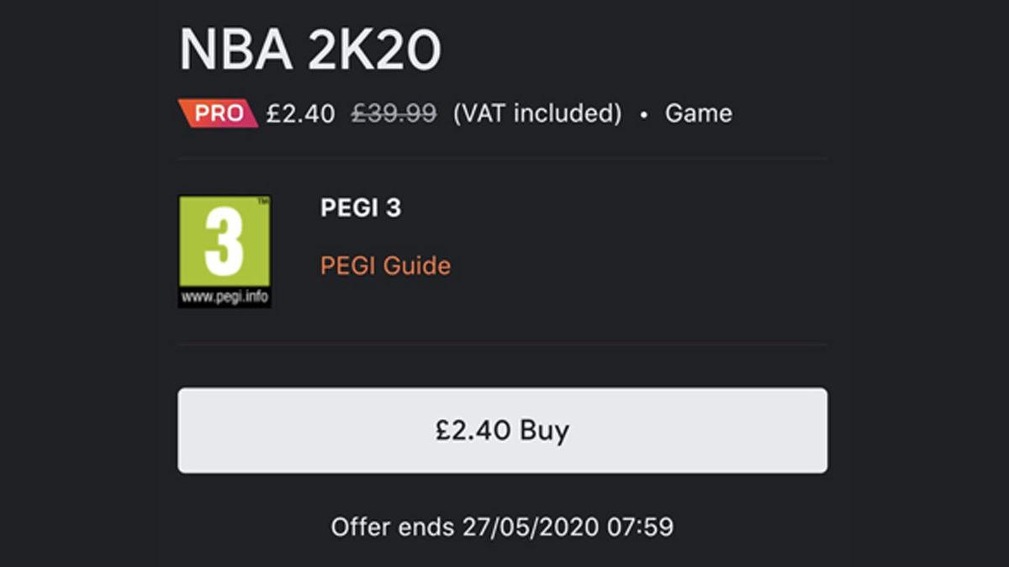
Task: Buy NBA 2K20 for £2.40
Action: coord(502,429)
